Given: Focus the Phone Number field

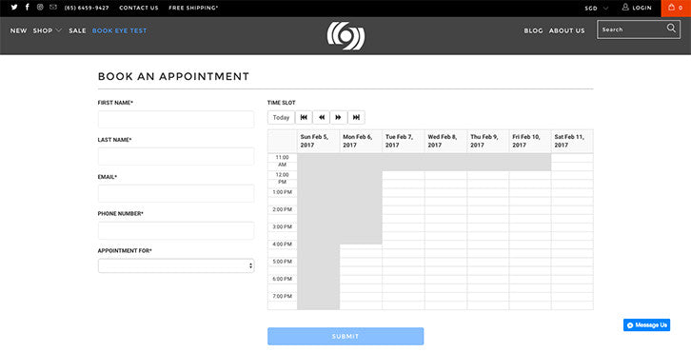Looking at the screenshot, I should click(176, 230).
